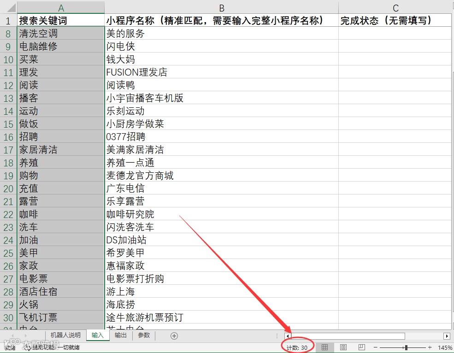Switch to Page Break Preview
This screenshot has height=353, width=454.
[362, 347]
